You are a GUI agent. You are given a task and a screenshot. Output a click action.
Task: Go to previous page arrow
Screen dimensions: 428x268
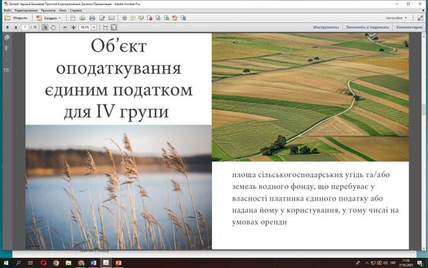(x=6, y=27)
